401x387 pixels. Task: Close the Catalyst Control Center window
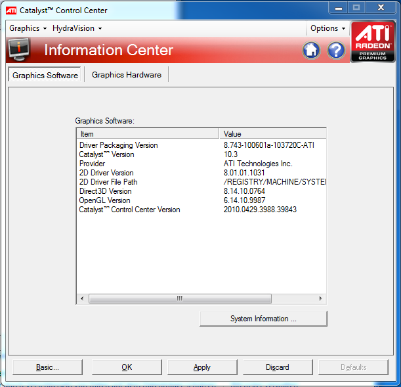pos(381,8)
